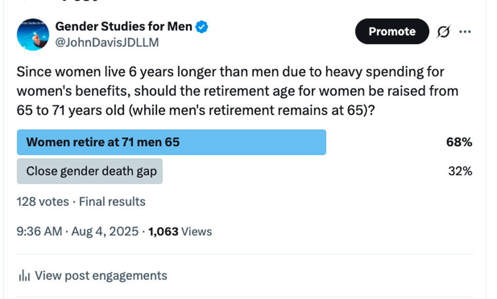Image resolution: width=497 pixels, height=299 pixels.
Task: Click the Final results label
Action: pyautogui.click(x=112, y=202)
